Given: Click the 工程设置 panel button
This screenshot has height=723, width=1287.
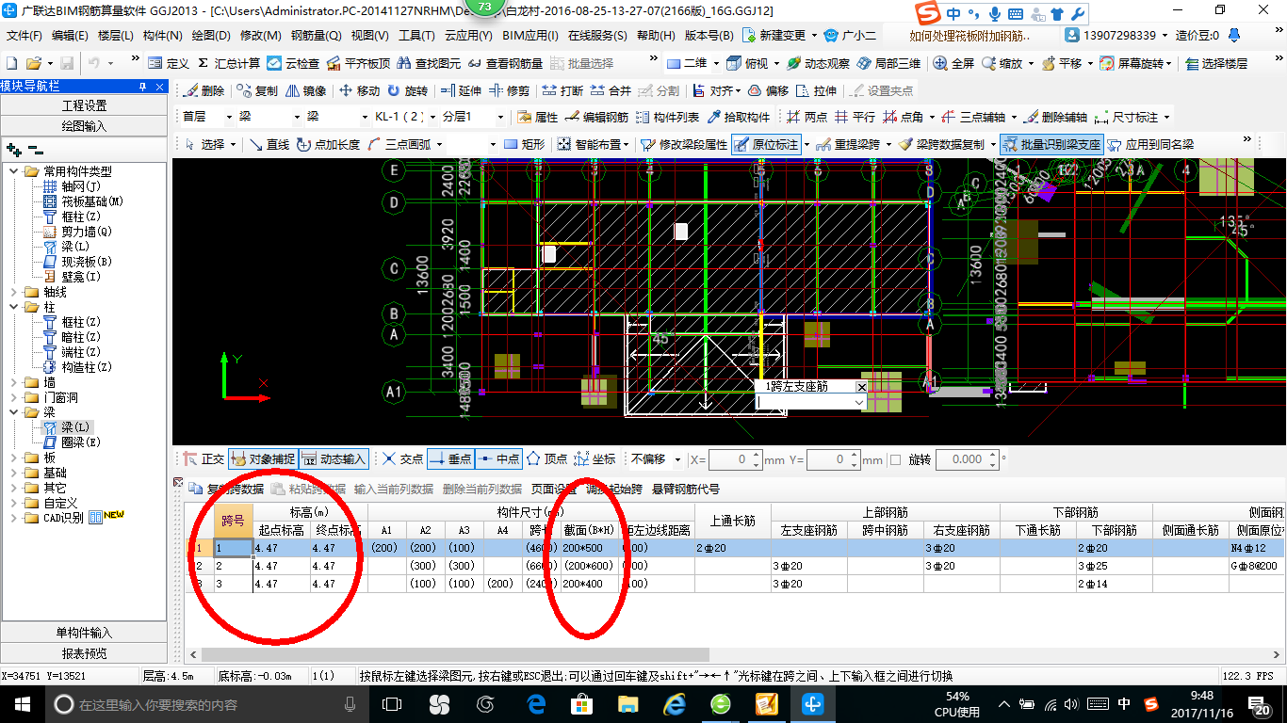Looking at the screenshot, I should pos(84,105).
